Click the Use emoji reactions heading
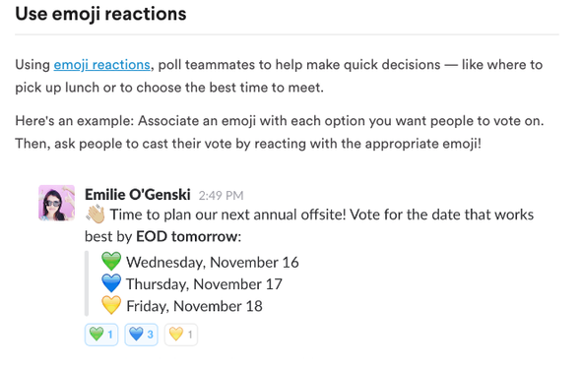The width and height of the screenshot is (582, 369). (100, 14)
